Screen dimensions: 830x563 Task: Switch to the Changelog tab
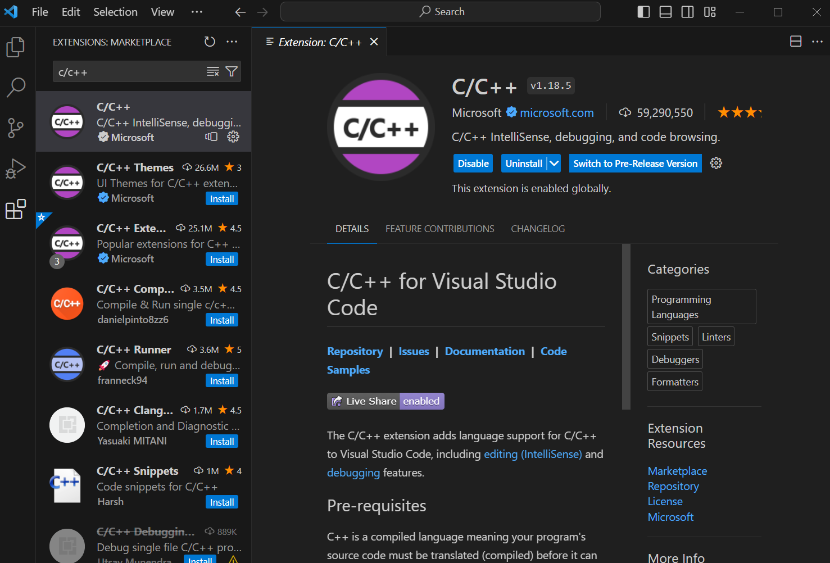click(538, 229)
